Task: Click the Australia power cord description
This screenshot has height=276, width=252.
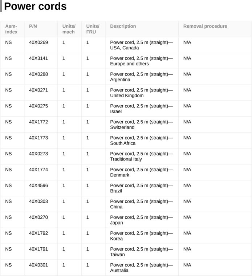Action: (x=142, y=268)
